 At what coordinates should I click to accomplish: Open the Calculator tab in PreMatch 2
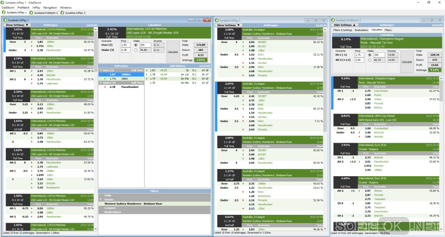click(x=377, y=30)
